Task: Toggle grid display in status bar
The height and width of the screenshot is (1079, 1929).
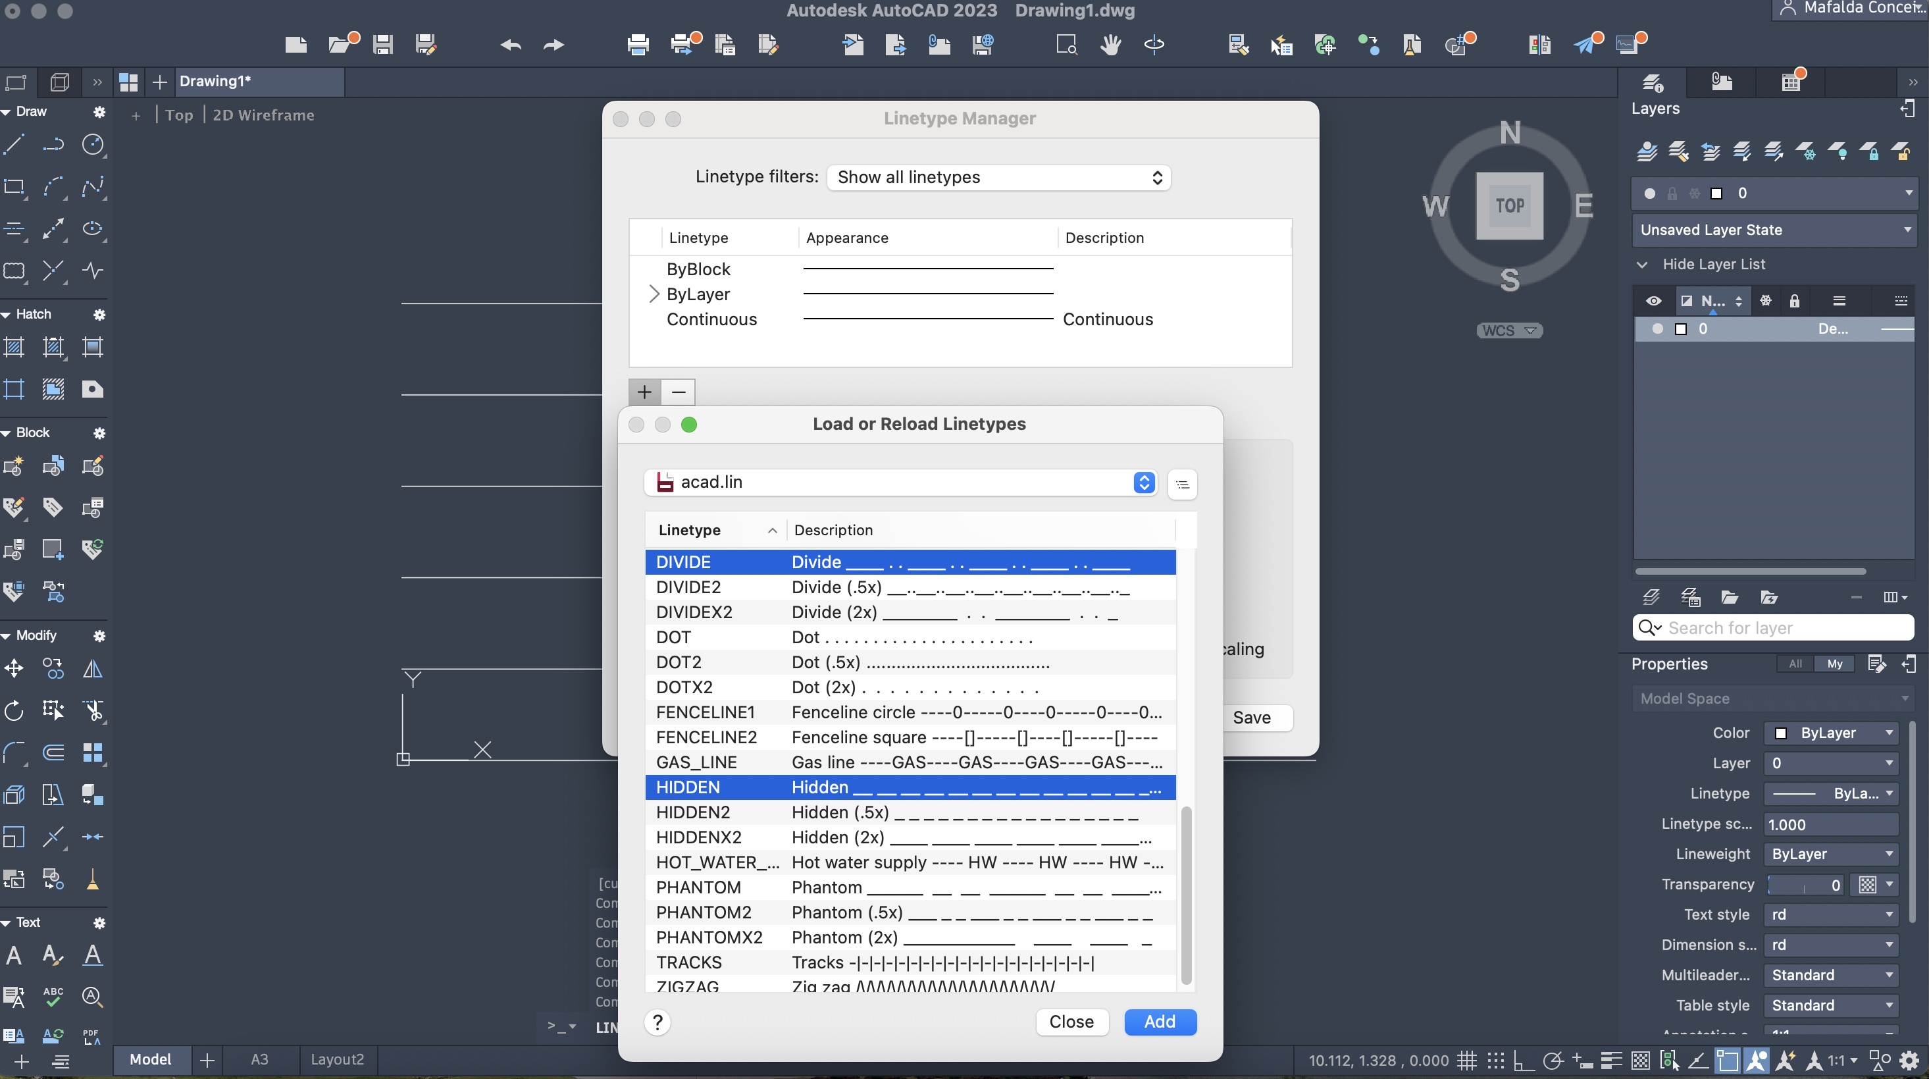Action: coord(1466,1061)
